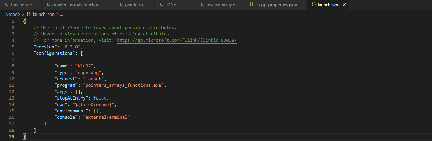Click the C icon on reverse_array.c tab
This screenshot has width=432, height=141.
point(202,5)
